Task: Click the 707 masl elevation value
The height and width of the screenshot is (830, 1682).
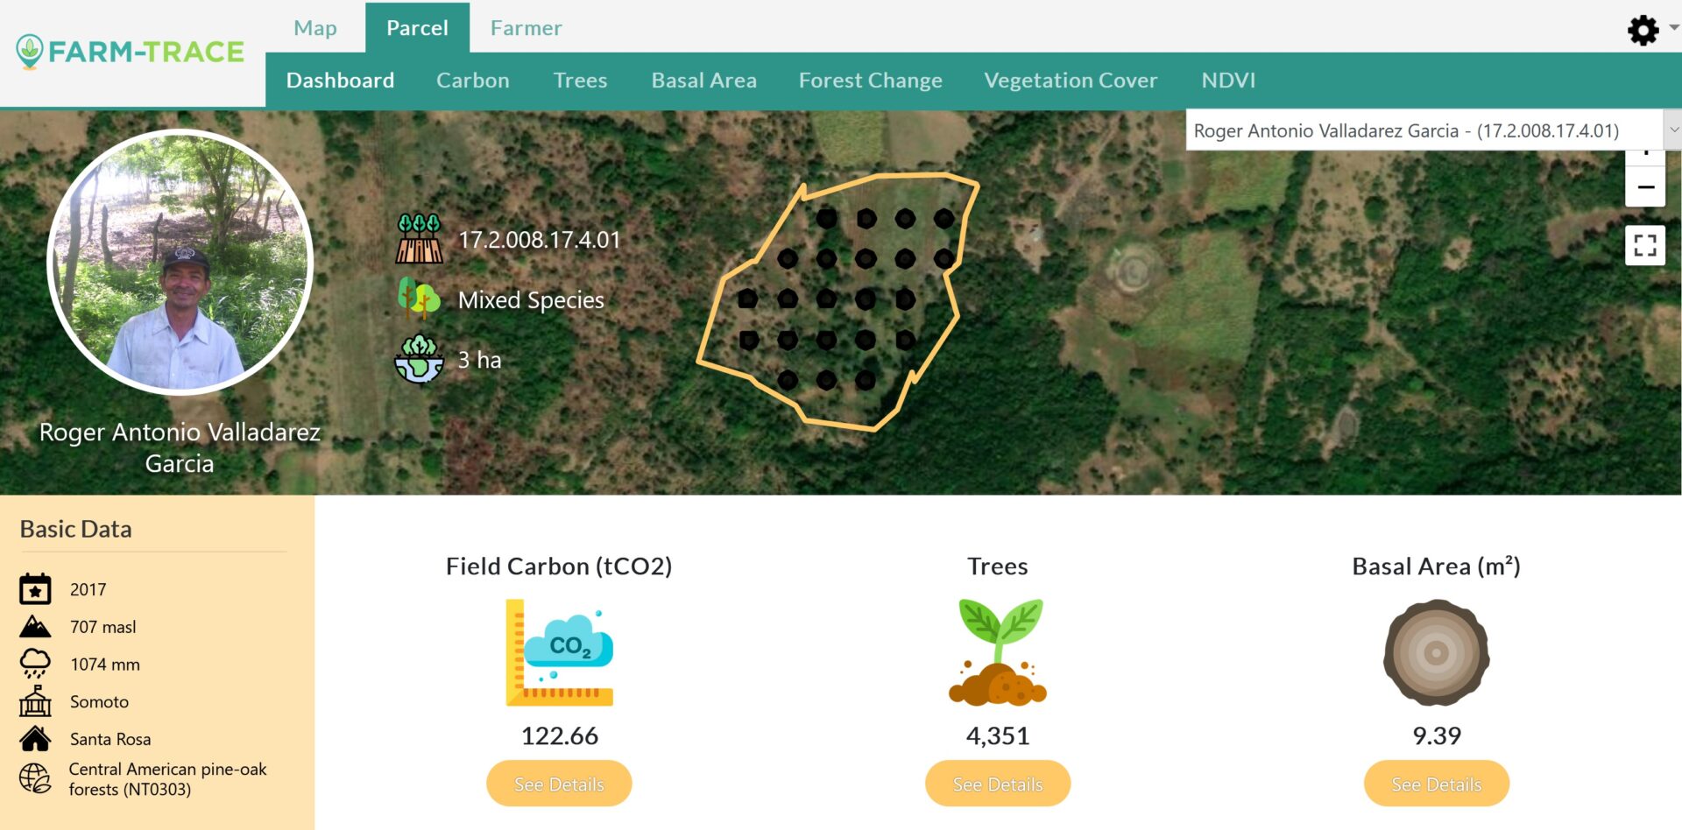Action: point(103,627)
